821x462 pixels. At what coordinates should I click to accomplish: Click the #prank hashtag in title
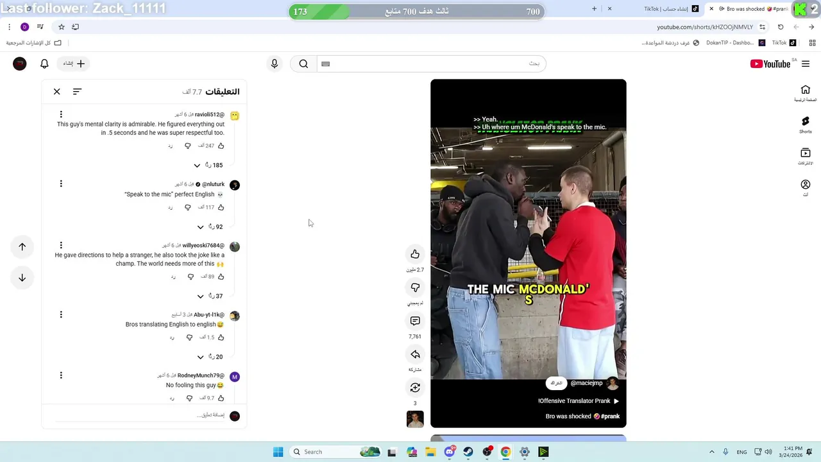point(610,416)
